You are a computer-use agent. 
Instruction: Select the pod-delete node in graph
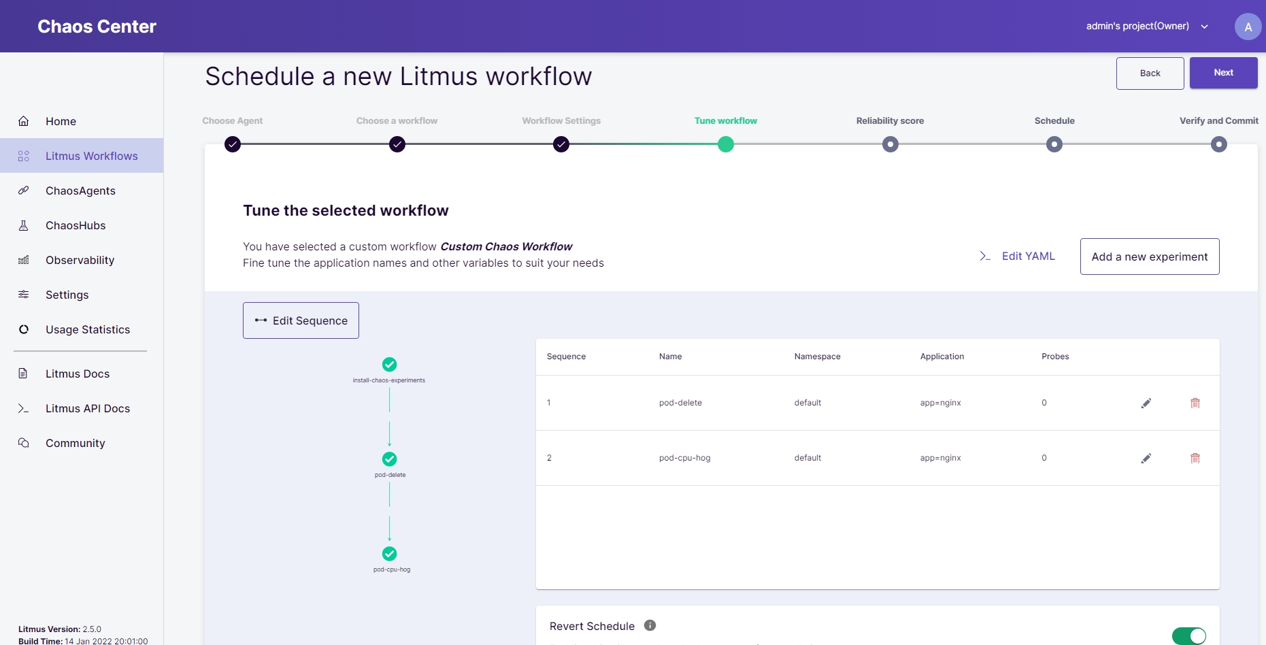point(389,459)
